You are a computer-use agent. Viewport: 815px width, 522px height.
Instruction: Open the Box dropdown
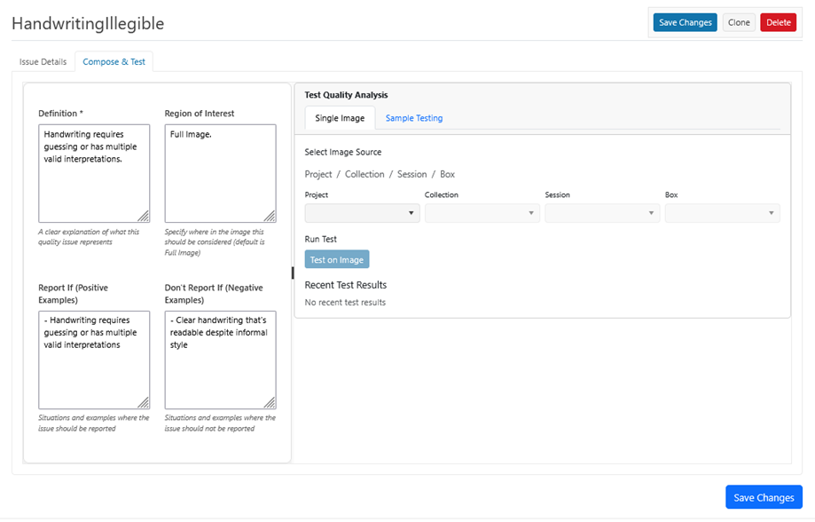(722, 213)
